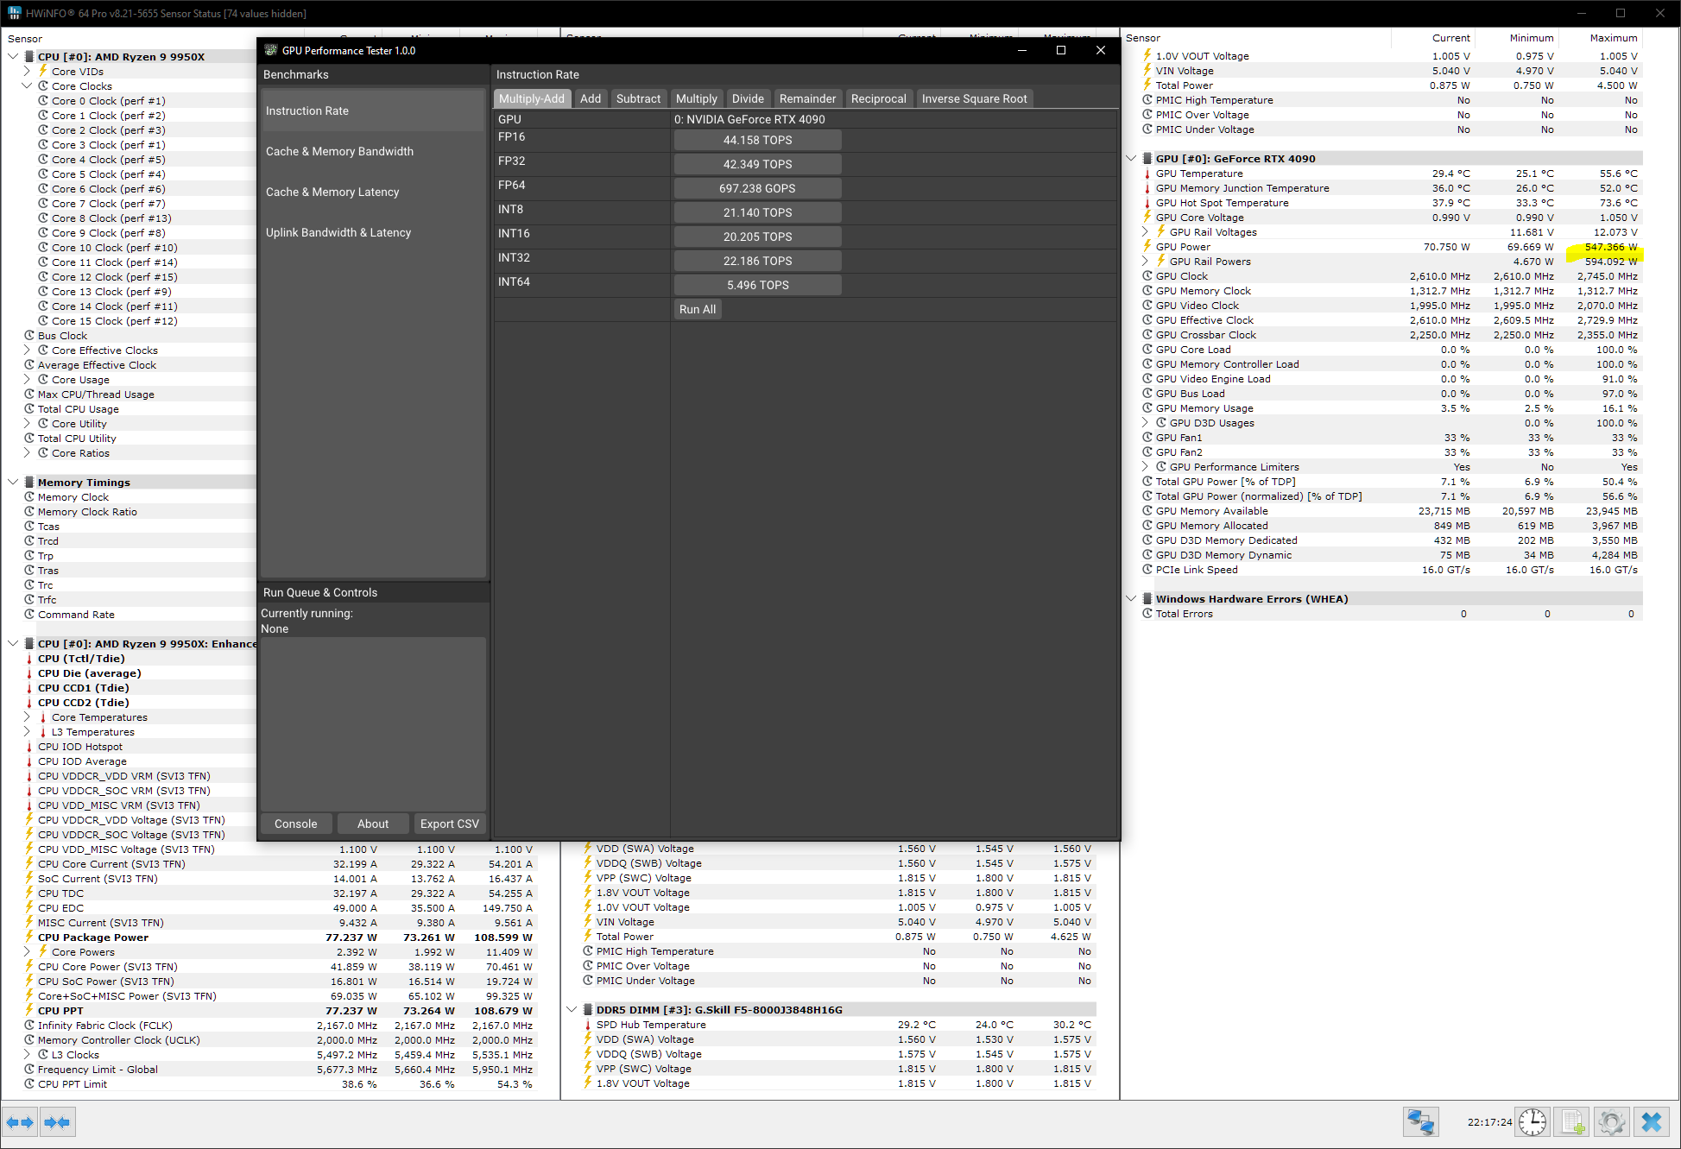Open sensor settings gear icon
The width and height of the screenshot is (1681, 1149).
coord(1611,1122)
